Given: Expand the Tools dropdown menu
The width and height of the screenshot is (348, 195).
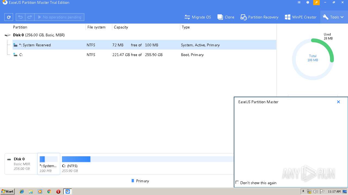Looking at the screenshot, I should tap(334, 17).
